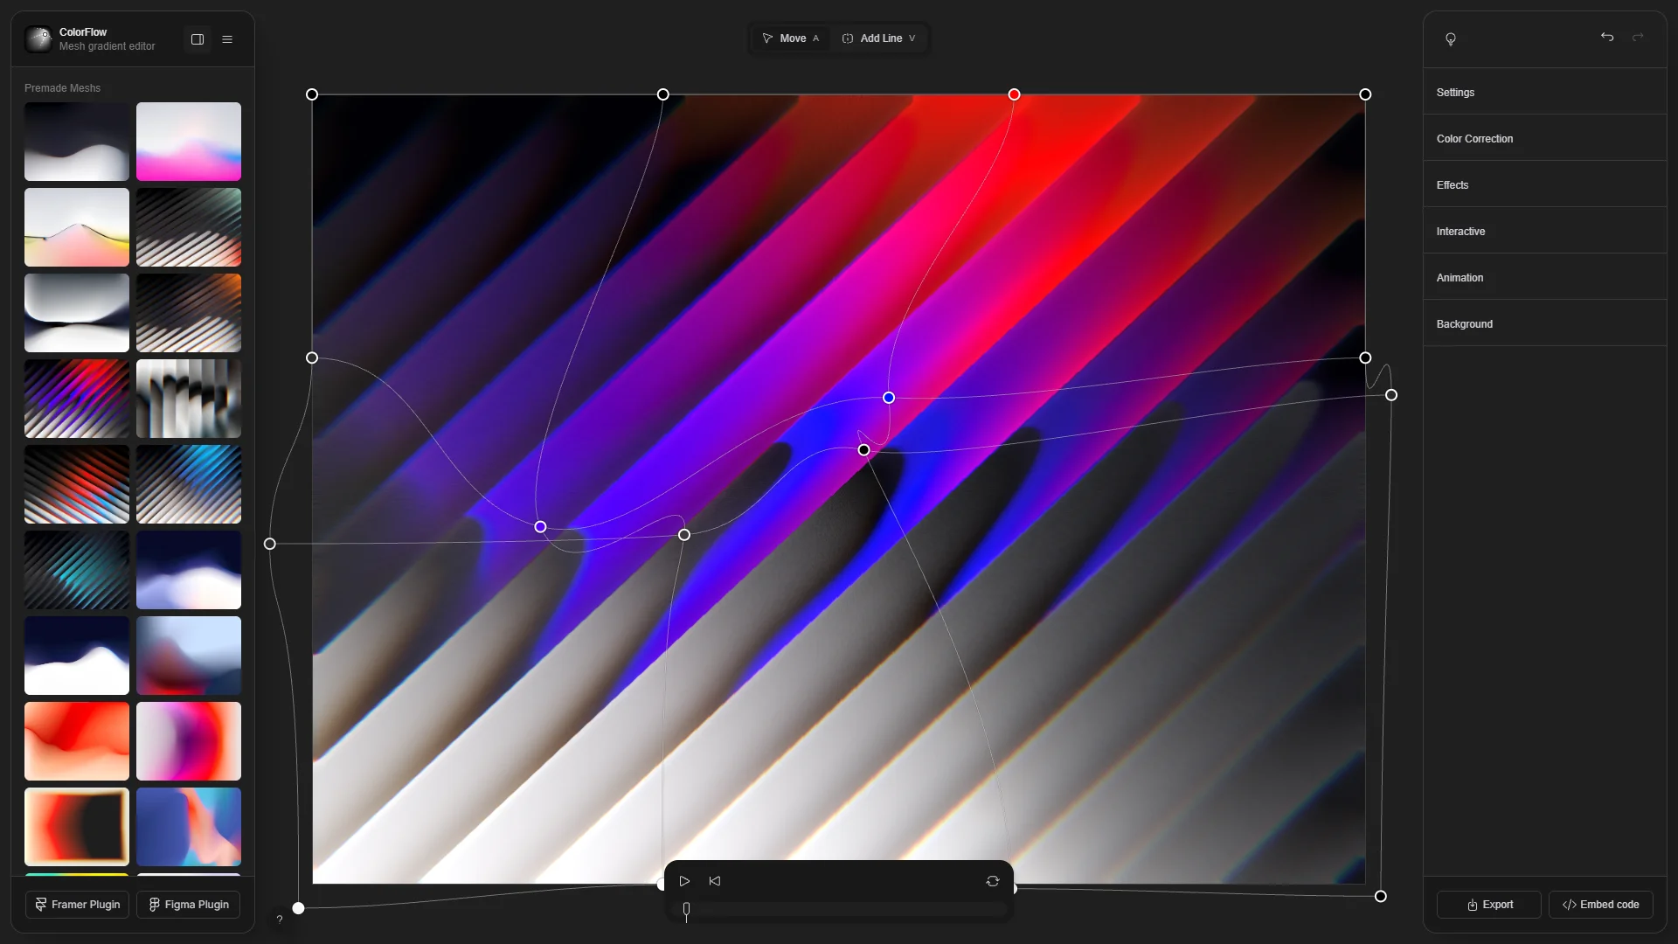
Task: Choose the purple-red diagonal striped premade mesh
Action: tap(77, 399)
